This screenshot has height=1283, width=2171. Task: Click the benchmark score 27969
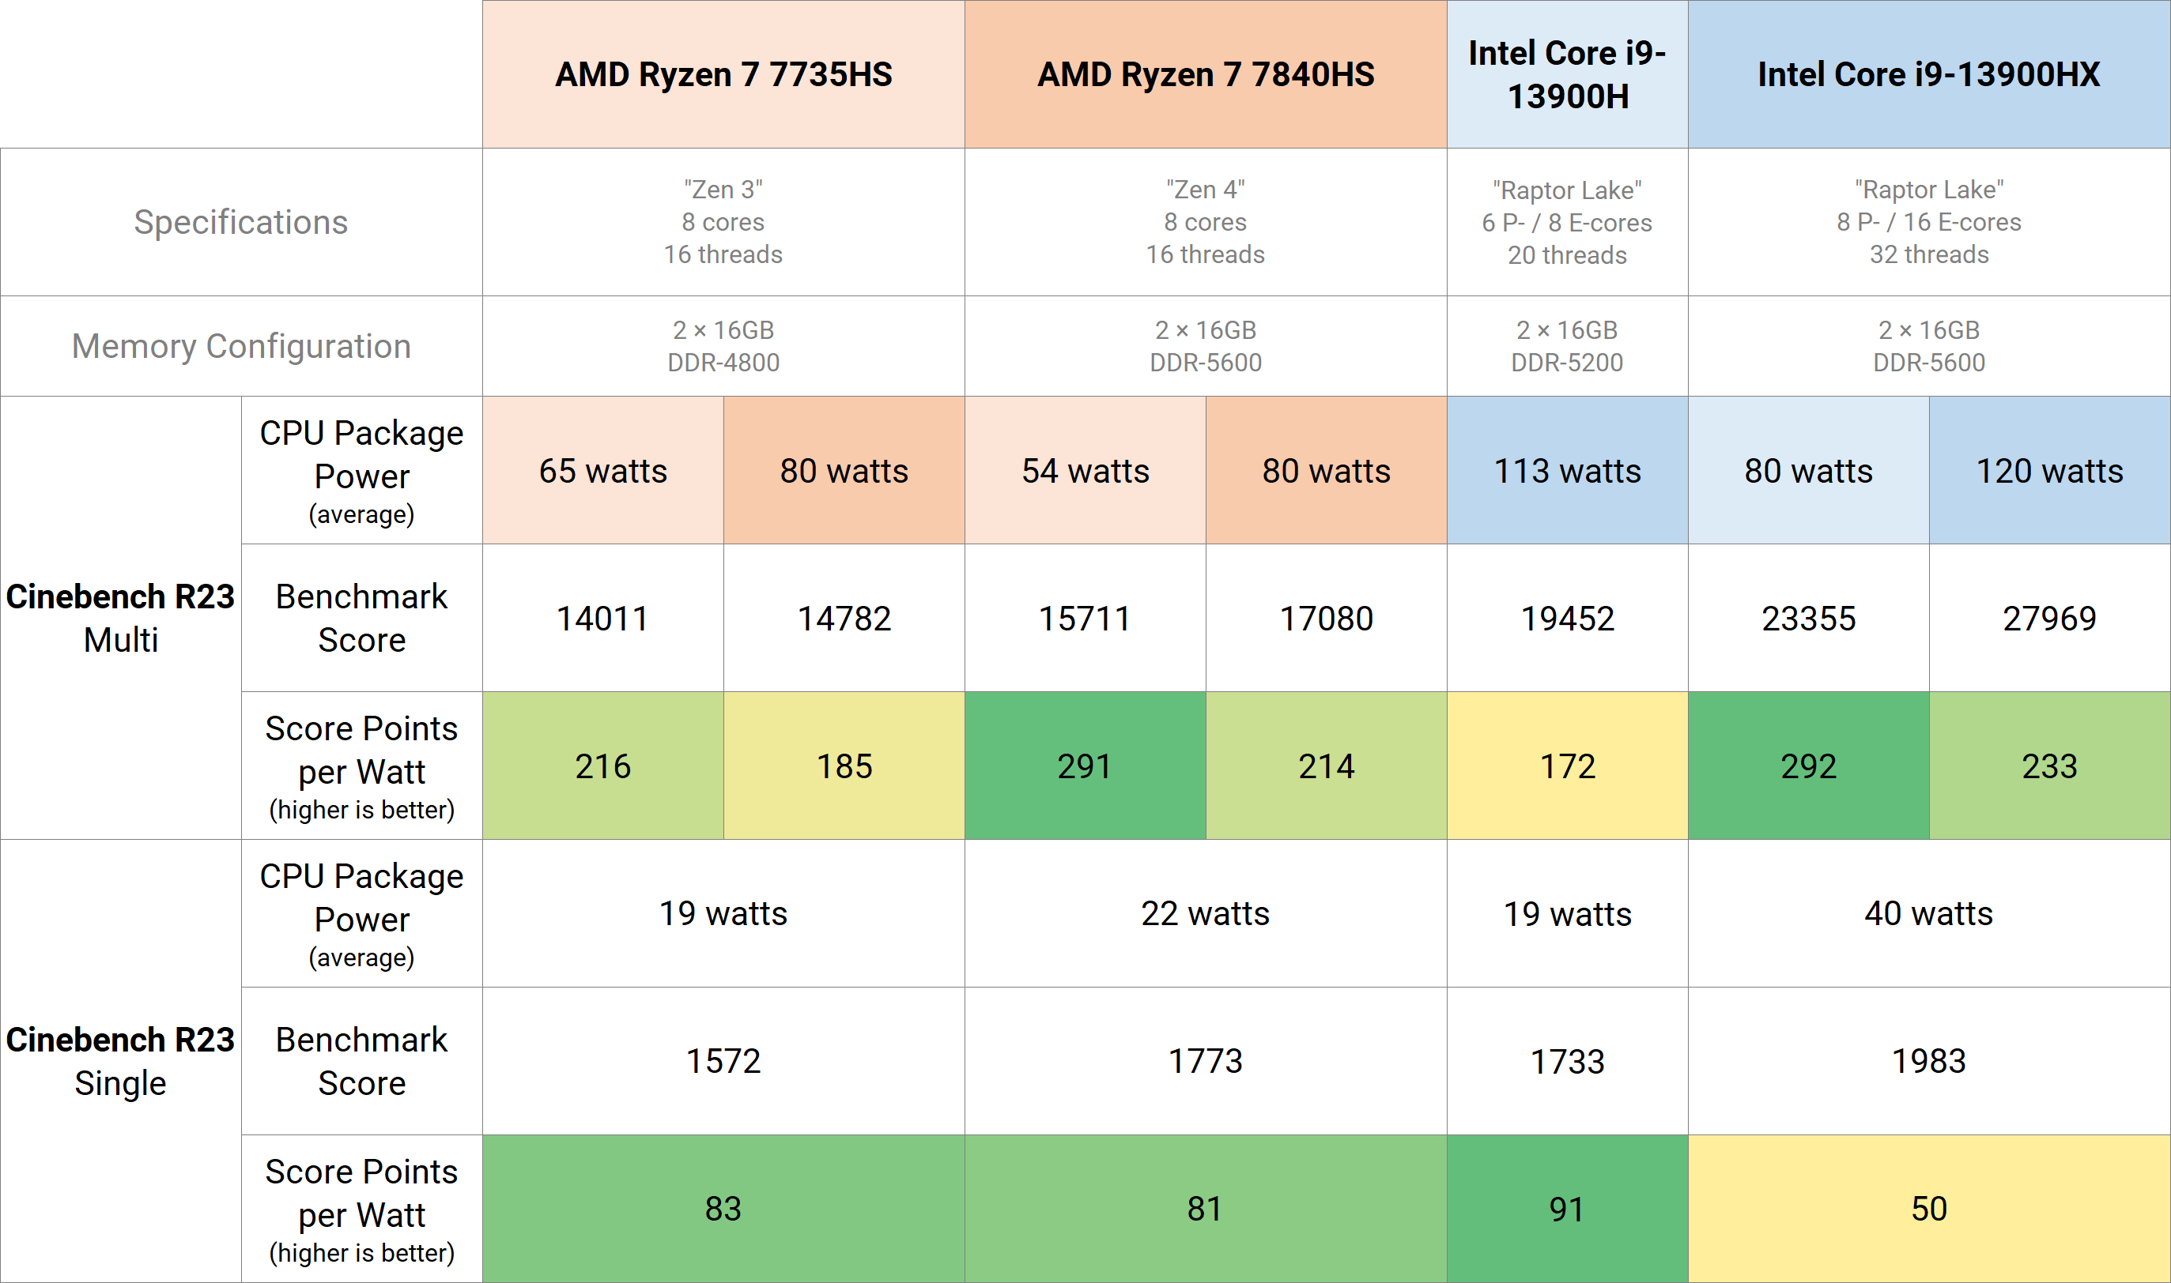(x=2049, y=618)
